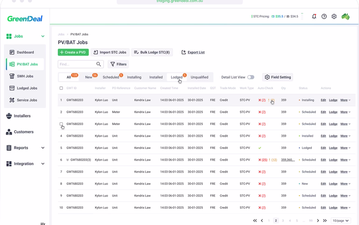Switch to the Lodged tab
Image resolution: width=359 pixels, height=225 pixels.
[x=177, y=77]
